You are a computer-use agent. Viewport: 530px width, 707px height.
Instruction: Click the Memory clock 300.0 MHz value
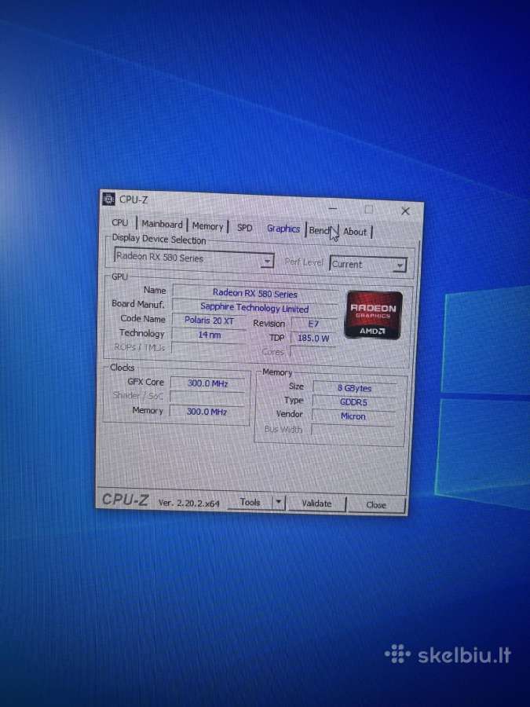point(207,412)
